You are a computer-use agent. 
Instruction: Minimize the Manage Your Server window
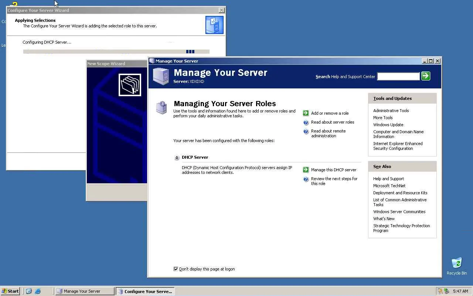tap(425, 61)
